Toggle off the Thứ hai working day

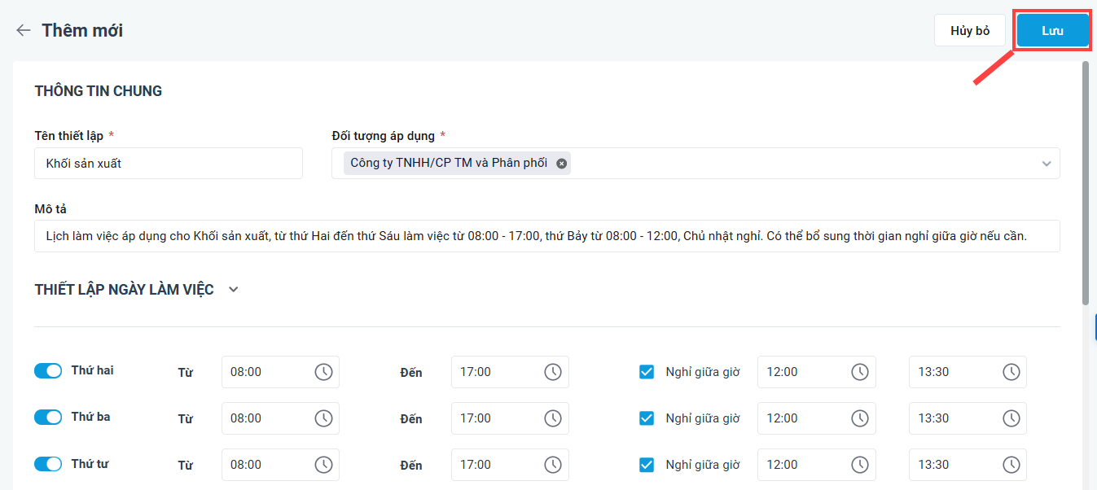point(48,371)
